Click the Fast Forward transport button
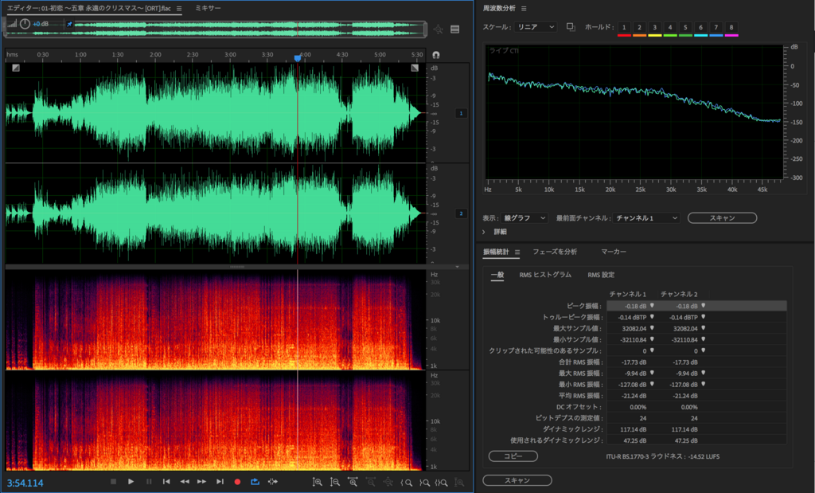 [201, 482]
